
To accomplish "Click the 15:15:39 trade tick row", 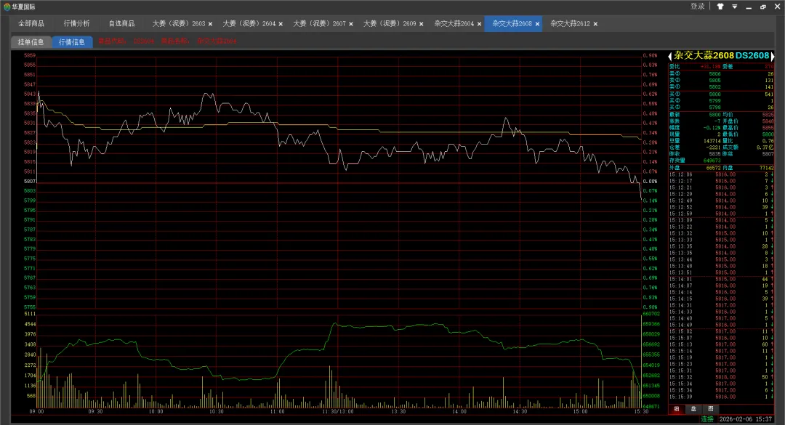I will (722, 397).
